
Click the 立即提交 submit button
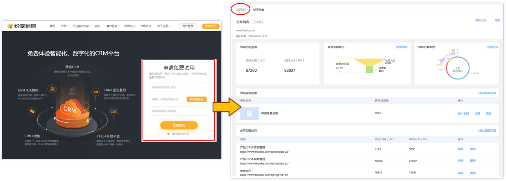pos(179,125)
